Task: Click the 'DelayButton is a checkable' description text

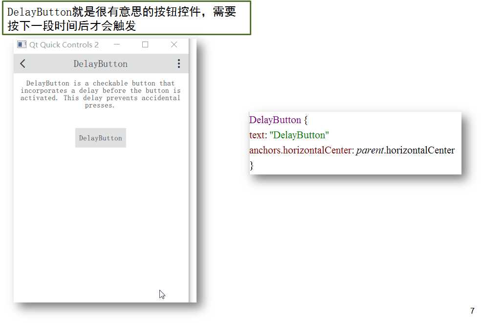Action: pyautogui.click(x=100, y=94)
